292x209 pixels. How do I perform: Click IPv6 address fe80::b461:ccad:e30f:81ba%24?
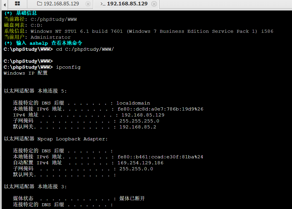pos(160,157)
